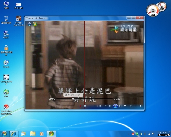Image resolution: width=171 pixels, height=137 pixels.
Task: Click the Windows Media Center title bar
Action: pos(75,18)
